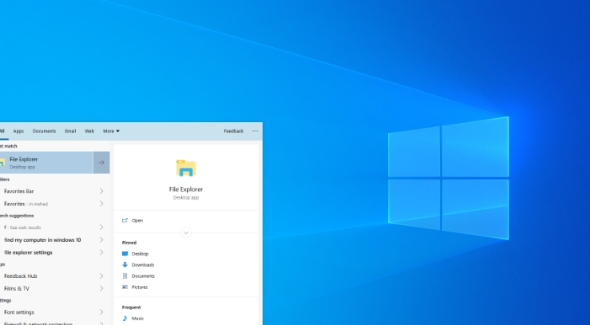Screen dimensions: 590x325
Task: Expand 'find my computer in windows 10' chevron
Action: [x=101, y=240]
